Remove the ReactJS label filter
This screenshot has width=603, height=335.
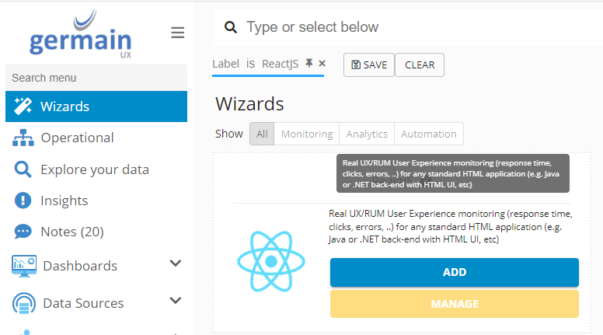coord(322,64)
